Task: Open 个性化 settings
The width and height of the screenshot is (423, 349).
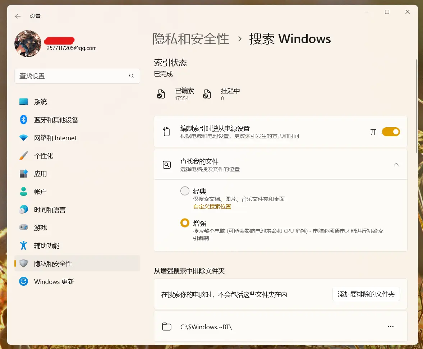Action: pos(77,156)
